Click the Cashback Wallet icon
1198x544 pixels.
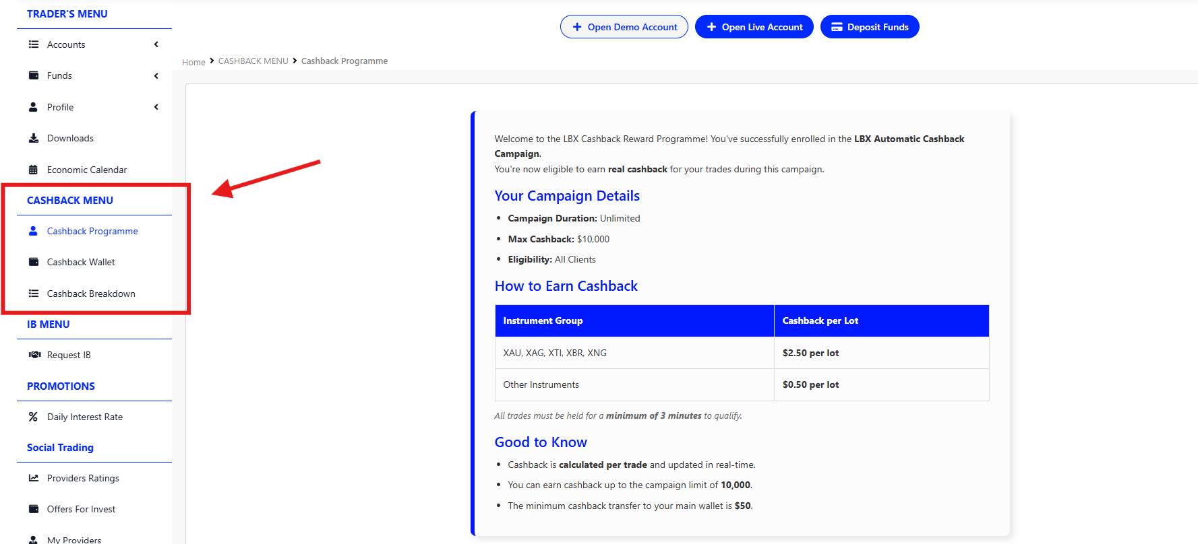pos(34,262)
